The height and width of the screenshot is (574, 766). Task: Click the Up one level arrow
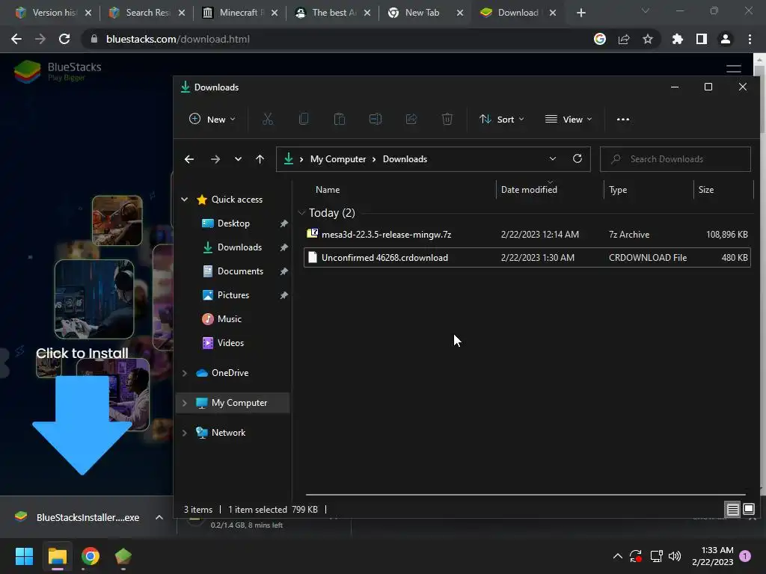click(260, 159)
